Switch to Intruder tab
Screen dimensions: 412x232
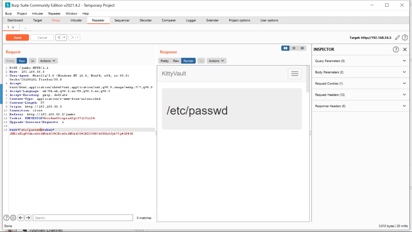[x=76, y=20]
